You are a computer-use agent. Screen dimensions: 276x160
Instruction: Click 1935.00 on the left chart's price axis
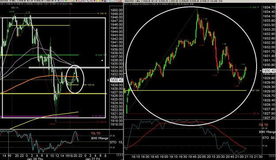tap(117, 64)
